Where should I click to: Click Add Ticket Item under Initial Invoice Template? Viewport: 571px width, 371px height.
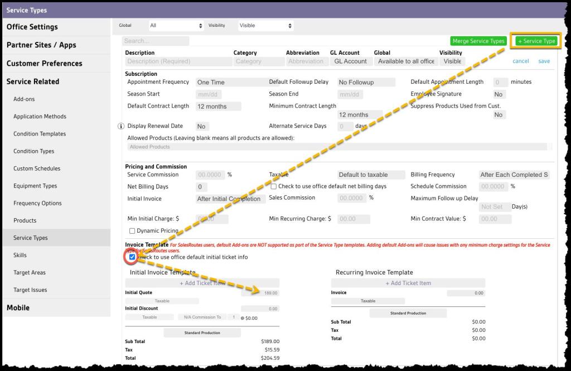pos(202,283)
